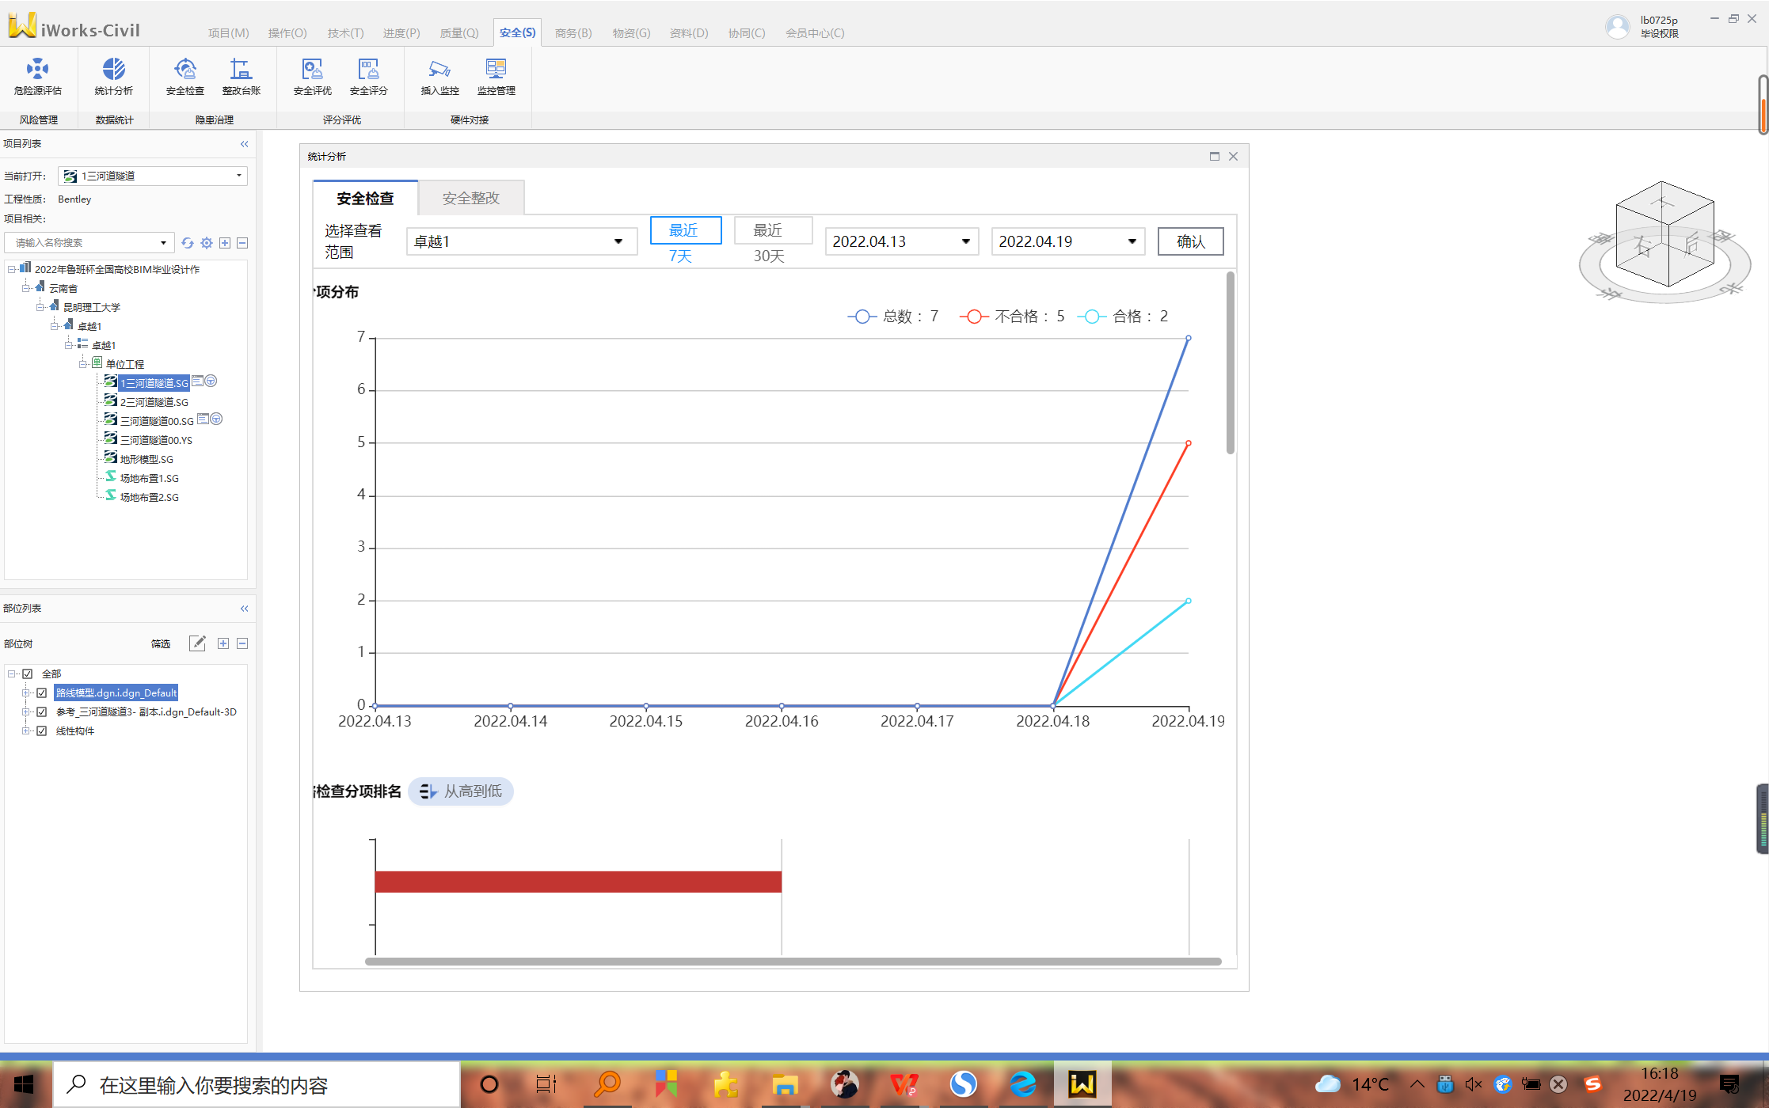Switch to 安全整改 tab

click(471, 198)
